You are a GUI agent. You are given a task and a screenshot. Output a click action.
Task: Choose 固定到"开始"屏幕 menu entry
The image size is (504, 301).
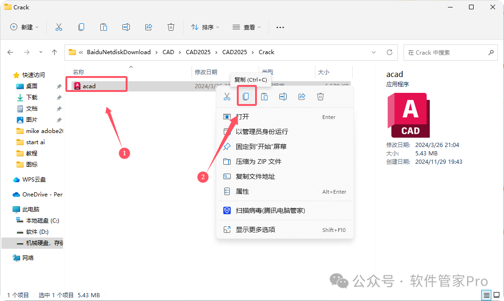[x=285, y=147]
